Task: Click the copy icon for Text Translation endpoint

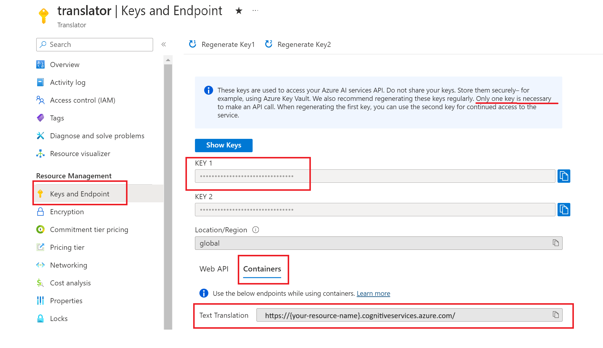Action: pyautogui.click(x=556, y=315)
